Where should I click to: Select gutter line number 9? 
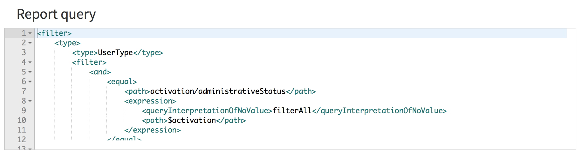pos(24,111)
